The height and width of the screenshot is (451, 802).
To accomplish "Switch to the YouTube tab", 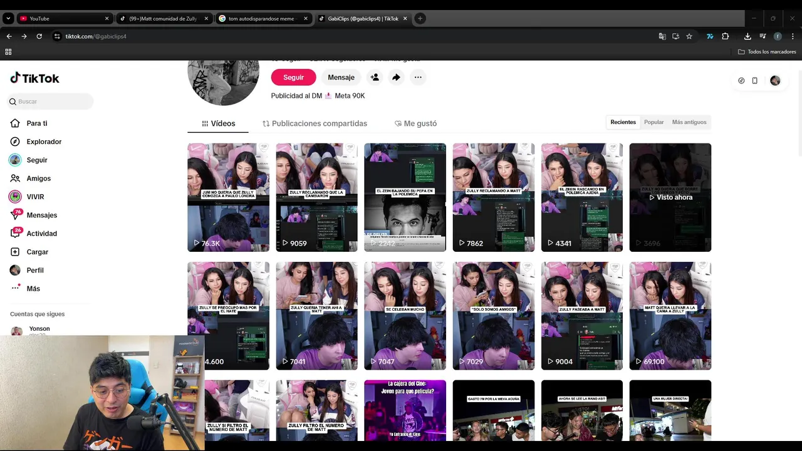I will pos(65,19).
